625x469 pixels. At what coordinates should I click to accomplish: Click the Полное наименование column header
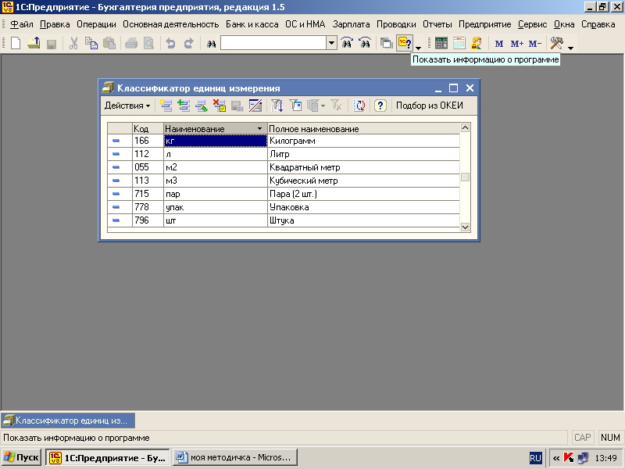(364, 129)
